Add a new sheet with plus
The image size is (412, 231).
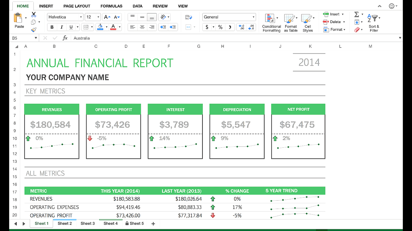(x=153, y=224)
